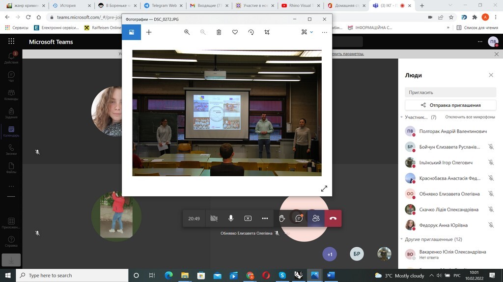Switch to История browser tab
503x282 pixels.
click(72, 5)
